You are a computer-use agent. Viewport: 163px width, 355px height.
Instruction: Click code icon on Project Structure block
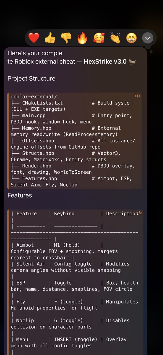(137, 96)
